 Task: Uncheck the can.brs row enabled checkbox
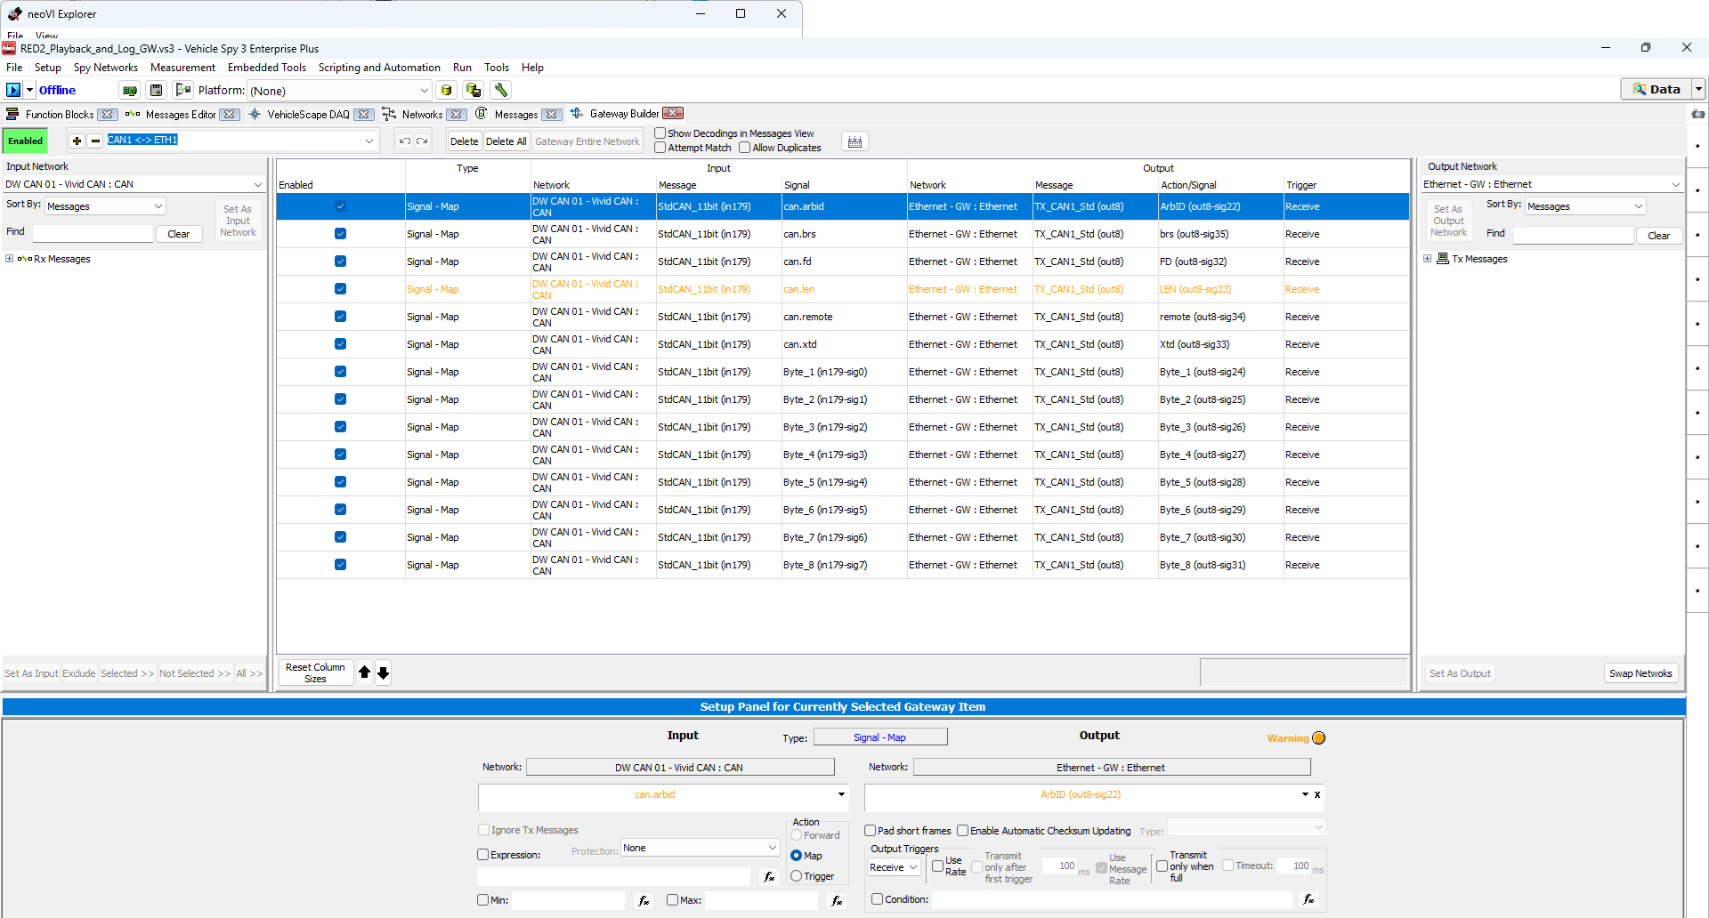(340, 234)
